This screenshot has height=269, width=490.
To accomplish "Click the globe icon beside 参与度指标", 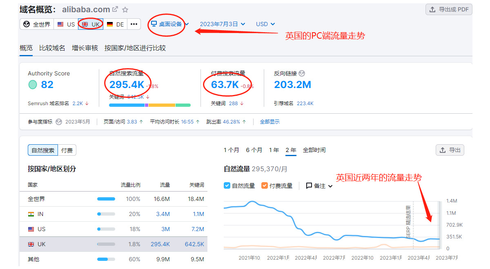I will 59,122.
